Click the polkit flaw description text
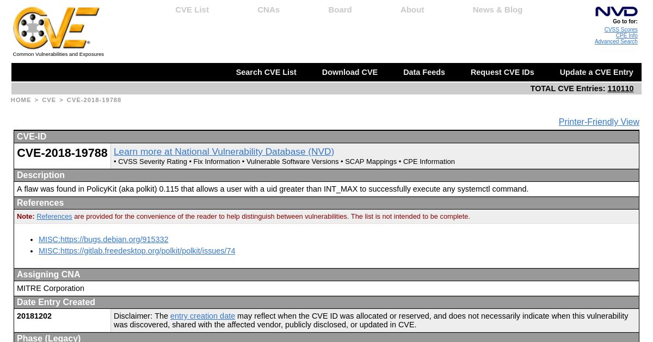The height and width of the screenshot is (342, 653). (x=273, y=189)
